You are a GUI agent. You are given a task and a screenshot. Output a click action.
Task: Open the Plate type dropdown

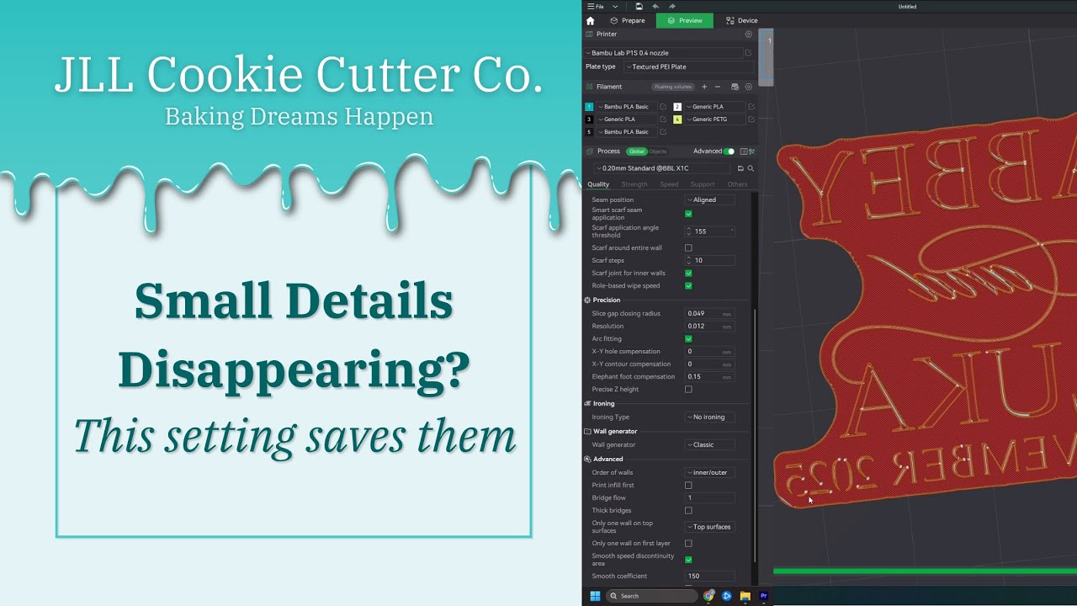(x=688, y=66)
